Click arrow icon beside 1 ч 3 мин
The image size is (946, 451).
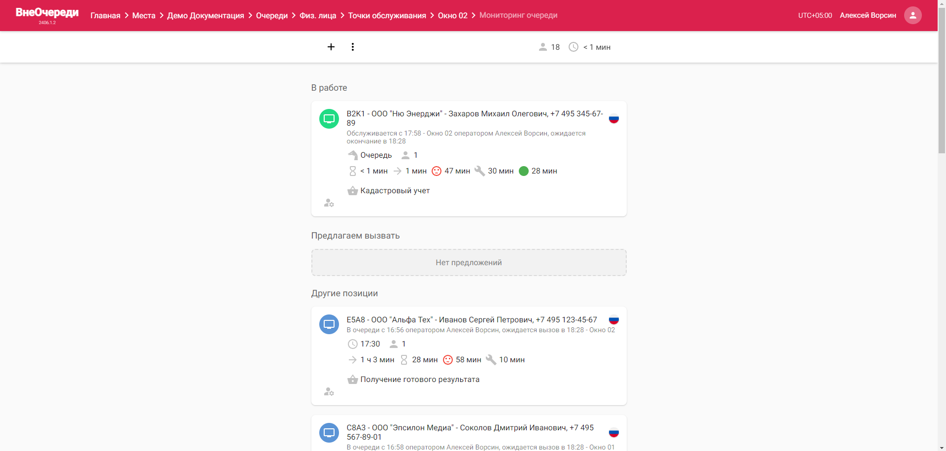pos(353,360)
